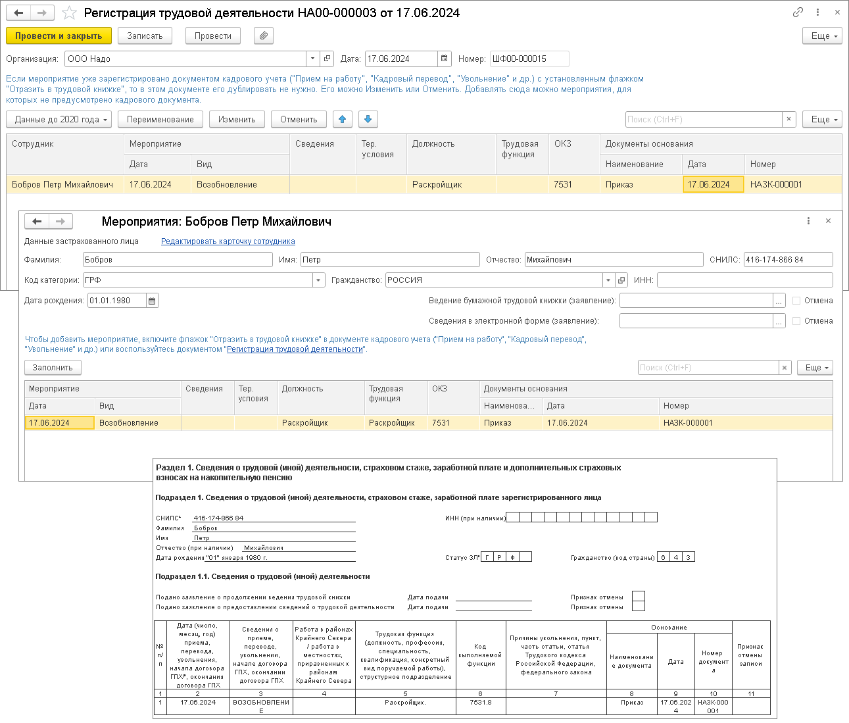Click the СНИЛС field
Viewport: 849px width, 723px height.
pyautogui.click(x=788, y=260)
